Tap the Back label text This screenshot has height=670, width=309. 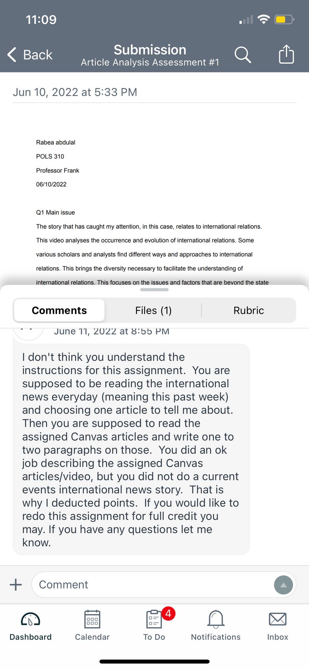point(38,55)
